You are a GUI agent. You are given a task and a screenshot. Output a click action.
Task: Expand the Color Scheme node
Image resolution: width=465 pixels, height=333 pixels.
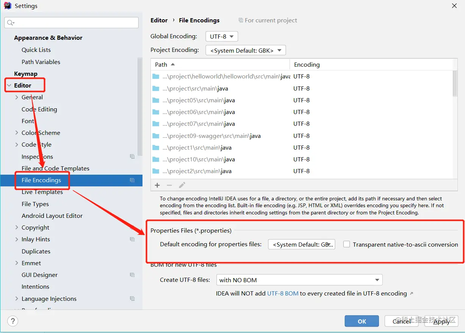click(x=17, y=133)
